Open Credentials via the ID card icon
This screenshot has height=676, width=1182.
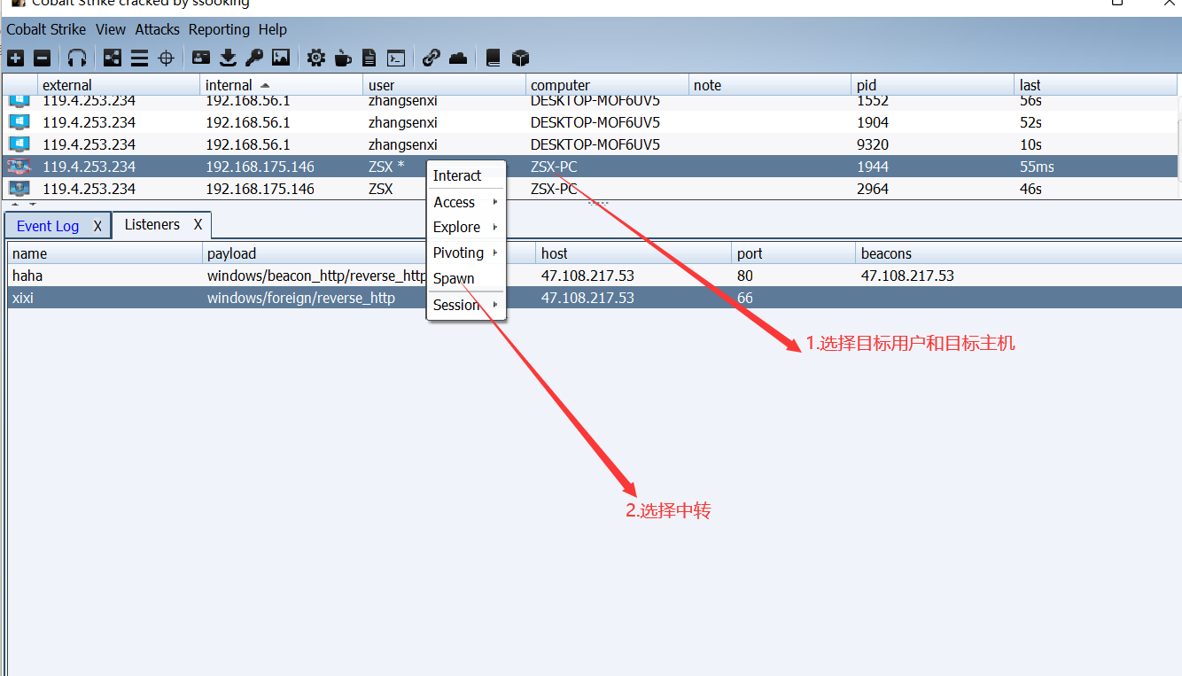tap(201, 58)
